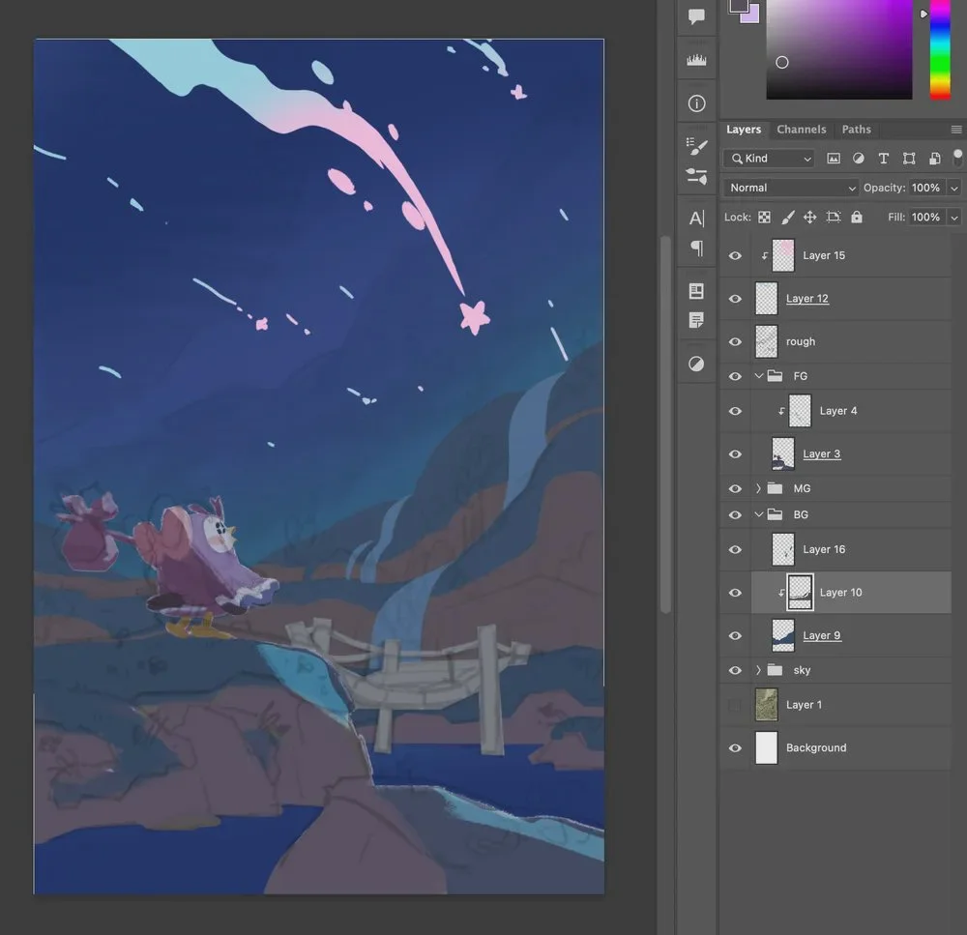Expand the MG layer group

[x=758, y=488]
